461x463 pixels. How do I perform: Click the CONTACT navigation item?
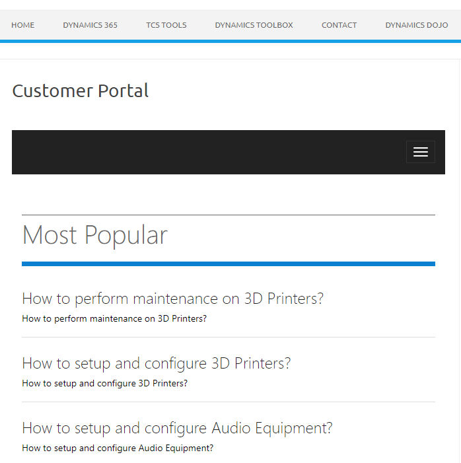[x=339, y=25]
